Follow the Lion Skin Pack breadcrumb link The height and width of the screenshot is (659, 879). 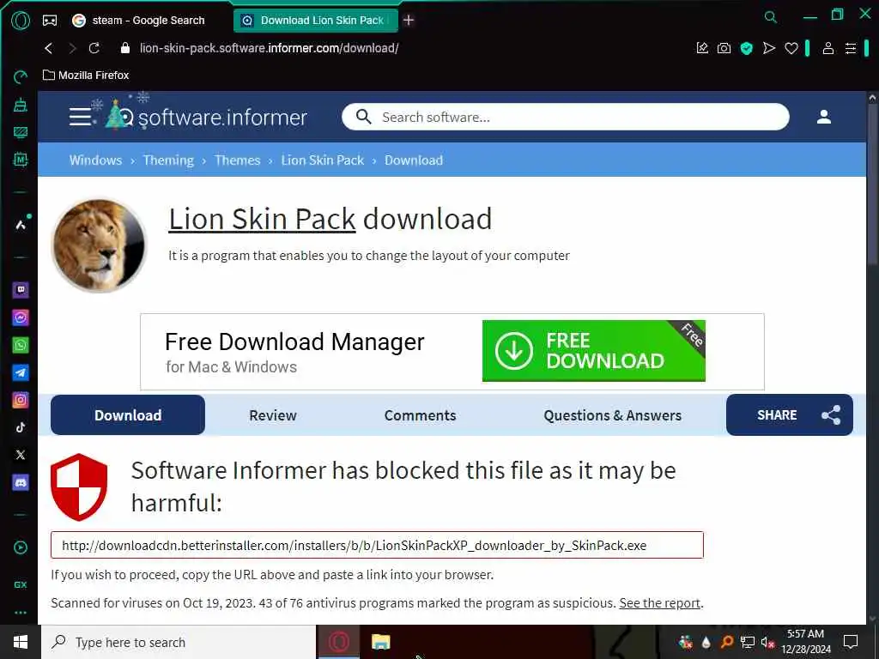323,160
